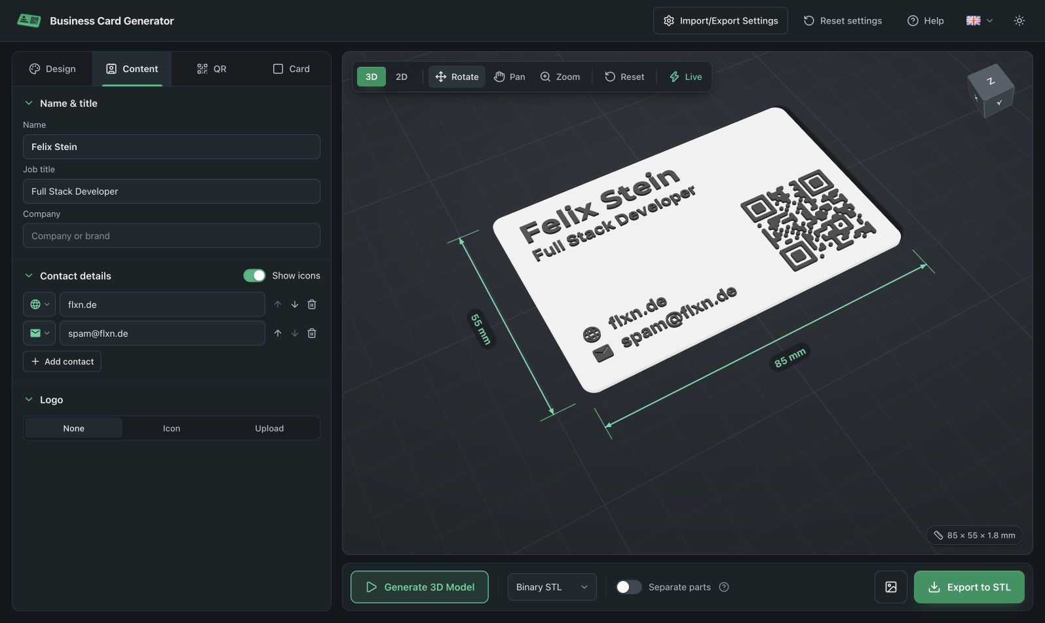Click the 85 × 55 × 1.8 mm size badge

975,535
